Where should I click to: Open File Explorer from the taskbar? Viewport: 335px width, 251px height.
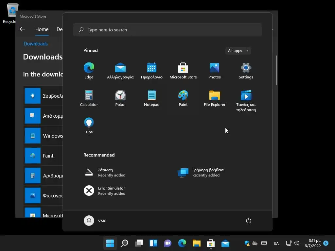[x=196, y=243]
